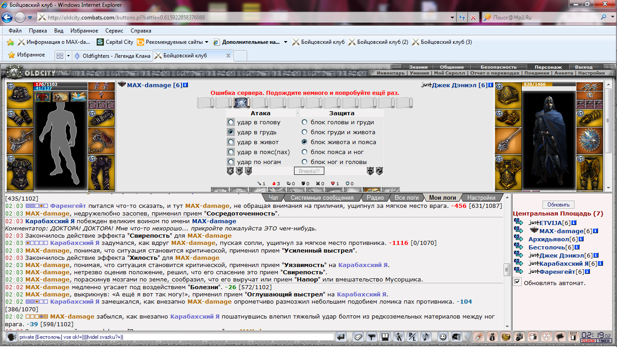The image size is (617, 347).
Task: Expand 'Дополнительные на...' favorites dropdown
Action: tap(285, 42)
